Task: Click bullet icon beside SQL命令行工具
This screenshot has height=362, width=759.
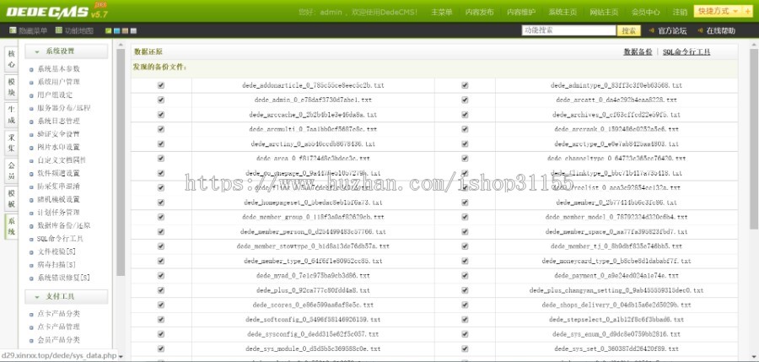Action: 31,240
